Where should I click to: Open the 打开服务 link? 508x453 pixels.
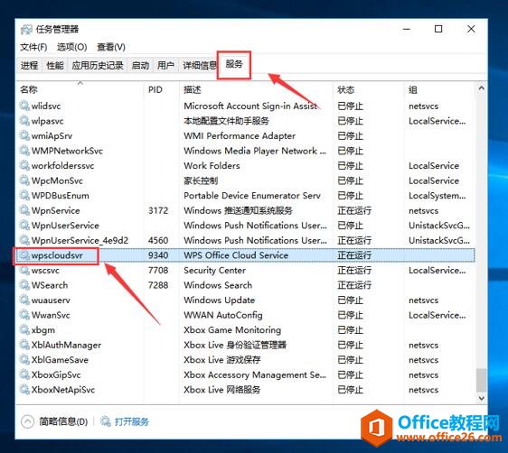132,421
